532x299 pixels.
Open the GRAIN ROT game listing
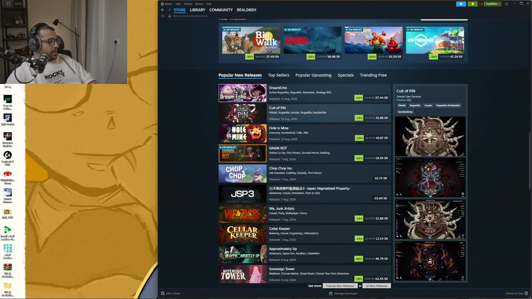[305, 153]
